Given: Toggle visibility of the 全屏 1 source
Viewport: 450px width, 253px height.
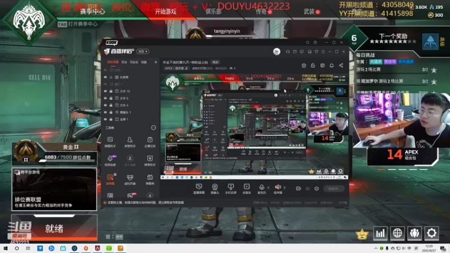Looking at the screenshot, I should (x=105, y=119).
